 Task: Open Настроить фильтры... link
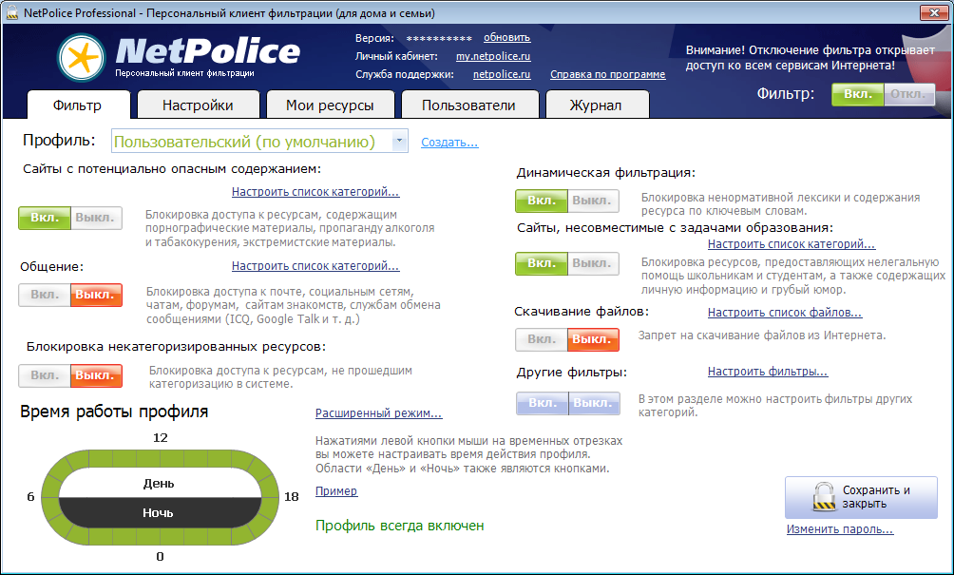click(768, 372)
